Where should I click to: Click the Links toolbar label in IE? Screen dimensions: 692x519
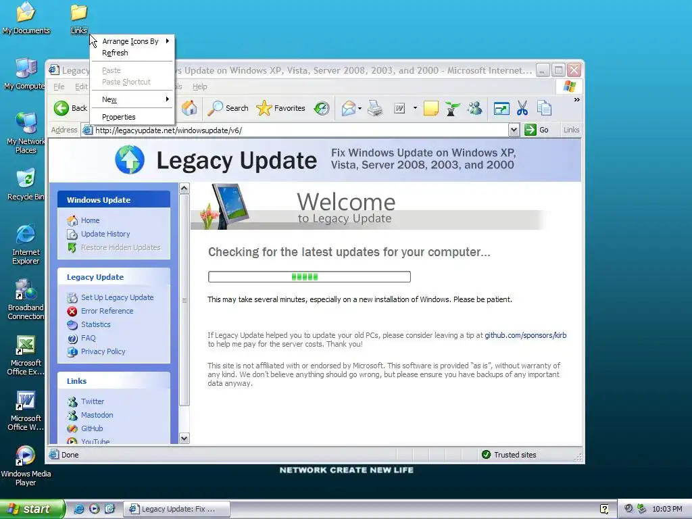(x=571, y=130)
